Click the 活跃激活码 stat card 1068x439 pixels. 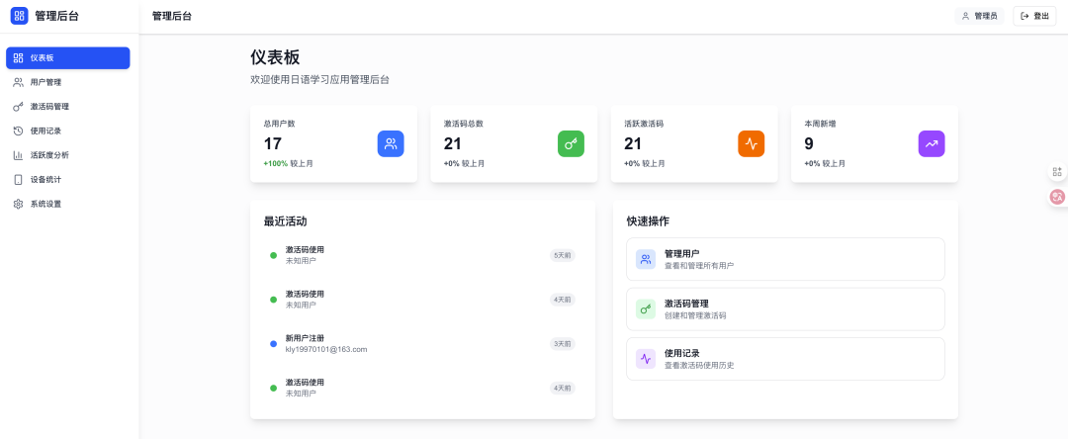tap(694, 143)
